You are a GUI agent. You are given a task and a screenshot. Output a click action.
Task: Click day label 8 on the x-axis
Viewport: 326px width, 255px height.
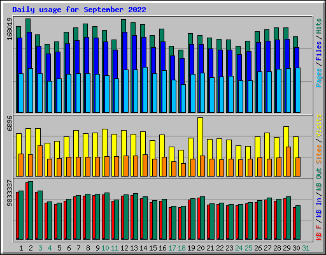[88, 248]
